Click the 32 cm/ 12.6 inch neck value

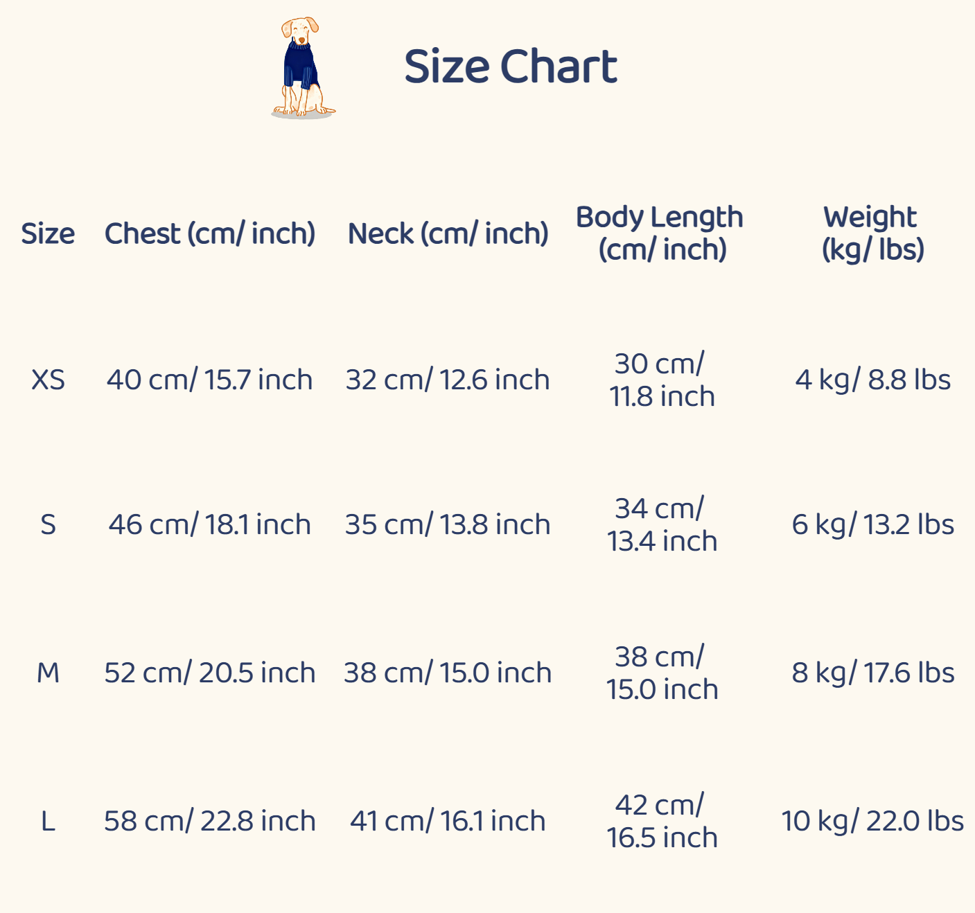click(448, 380)
